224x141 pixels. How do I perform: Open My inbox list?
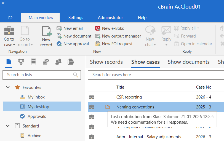(36, 97)
